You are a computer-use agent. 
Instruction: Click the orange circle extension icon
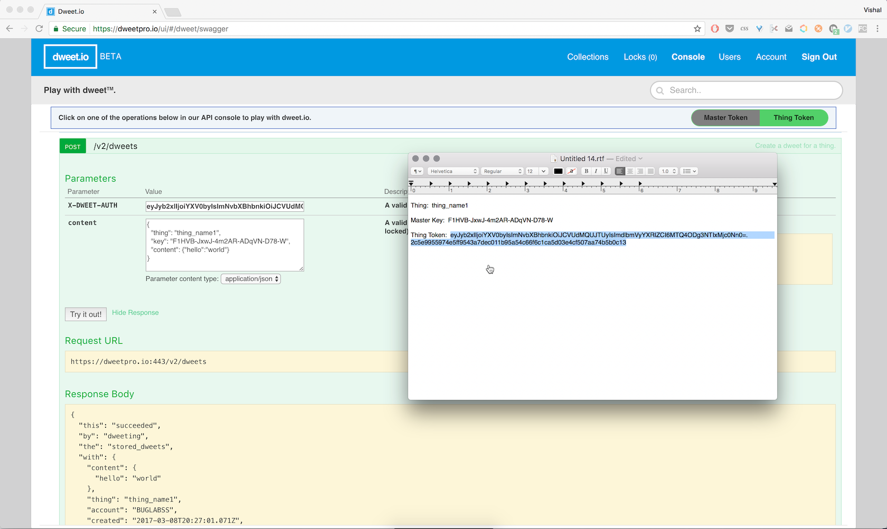[818, 29]
